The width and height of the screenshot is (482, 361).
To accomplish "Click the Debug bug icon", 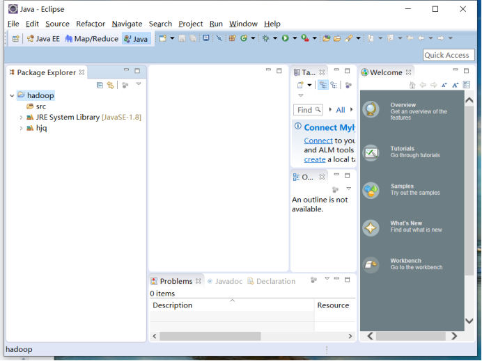I will (266, 38).
